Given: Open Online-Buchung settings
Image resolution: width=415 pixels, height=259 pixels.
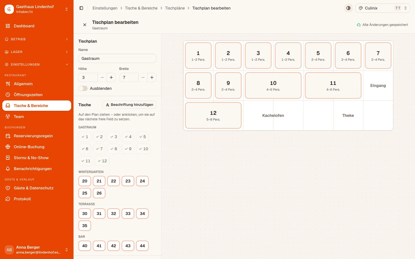Looking at the screenshot, I should (37, 147).
